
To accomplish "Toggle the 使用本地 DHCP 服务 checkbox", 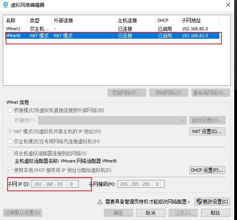I will pyautogui.click(x=10, y=170).
